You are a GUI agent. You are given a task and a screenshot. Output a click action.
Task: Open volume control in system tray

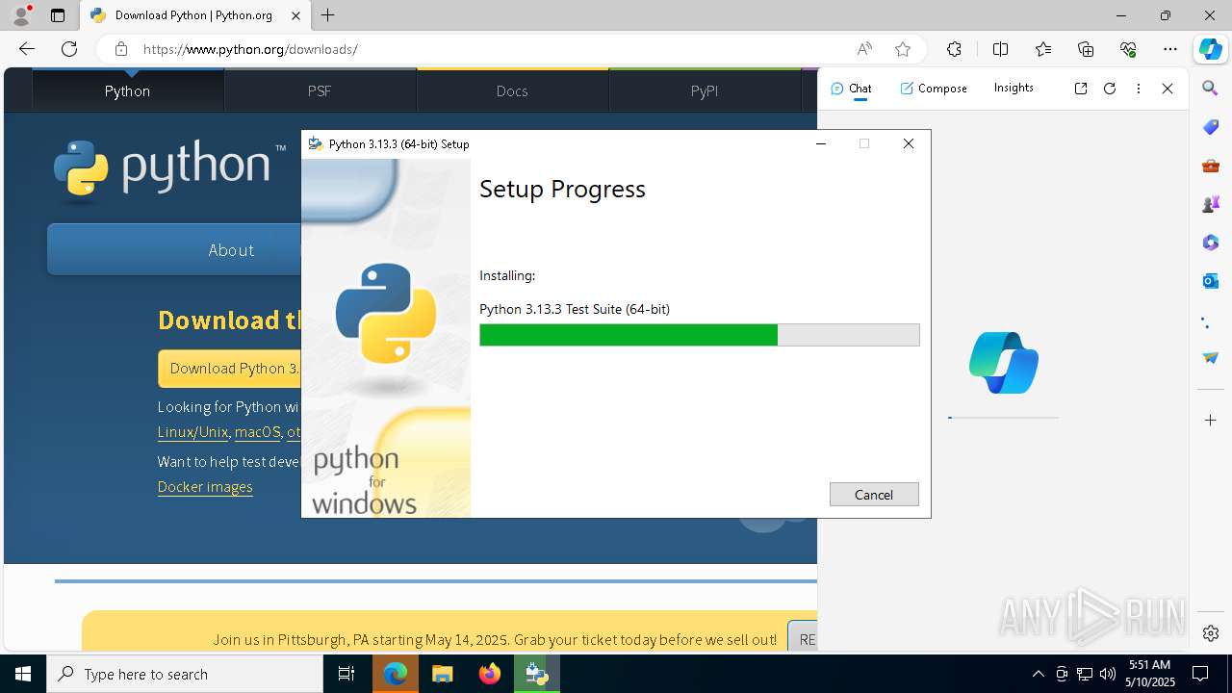(1108, 674)
